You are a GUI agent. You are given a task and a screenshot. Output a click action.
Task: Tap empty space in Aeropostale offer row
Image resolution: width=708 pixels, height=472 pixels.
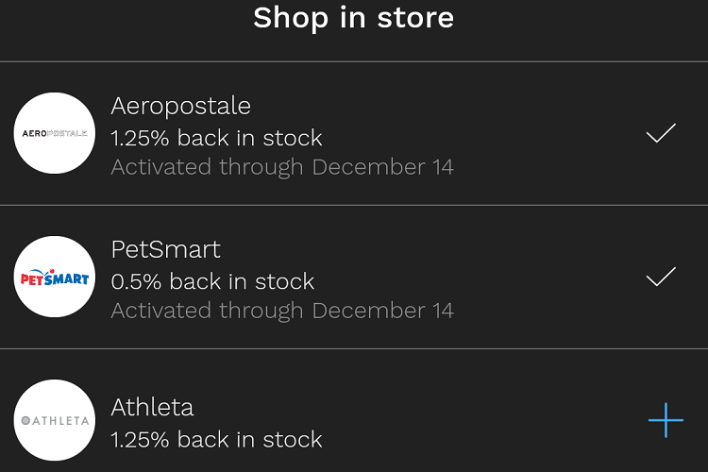pyautogui.click(x=542, y=134)
